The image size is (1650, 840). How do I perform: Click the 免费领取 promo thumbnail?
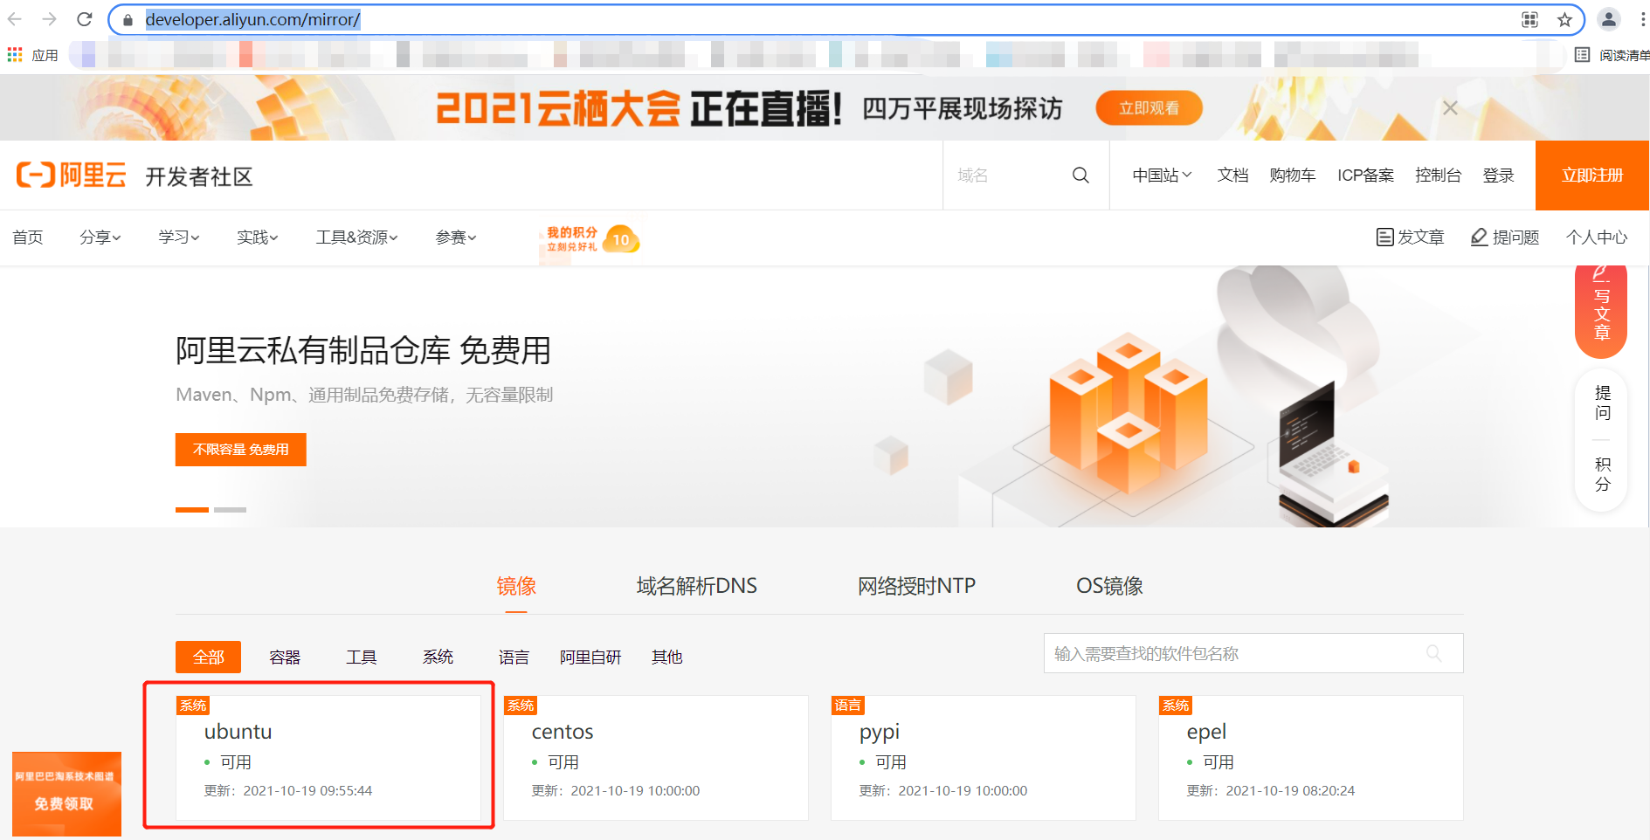[66, 794]
